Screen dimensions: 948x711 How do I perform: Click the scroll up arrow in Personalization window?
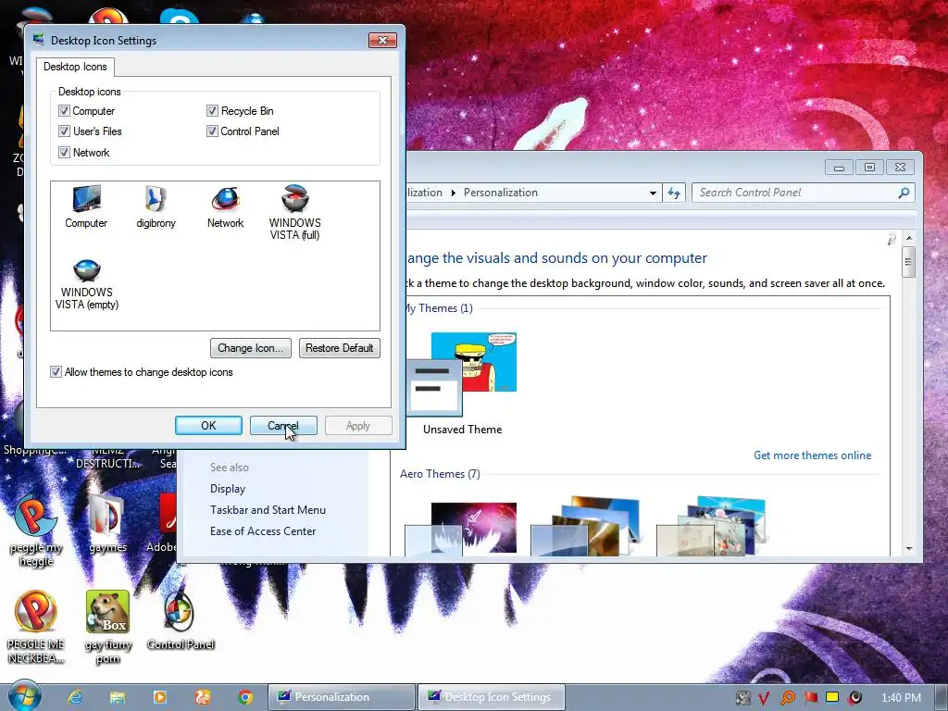pyautogui.click(x=909, y=238)
